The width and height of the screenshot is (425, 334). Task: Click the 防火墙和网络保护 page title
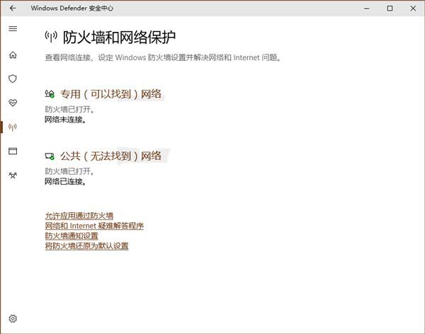click(x=119, y=37)
